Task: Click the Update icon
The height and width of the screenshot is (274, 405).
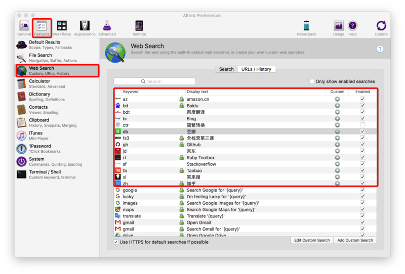Action: tap(381, 28)
